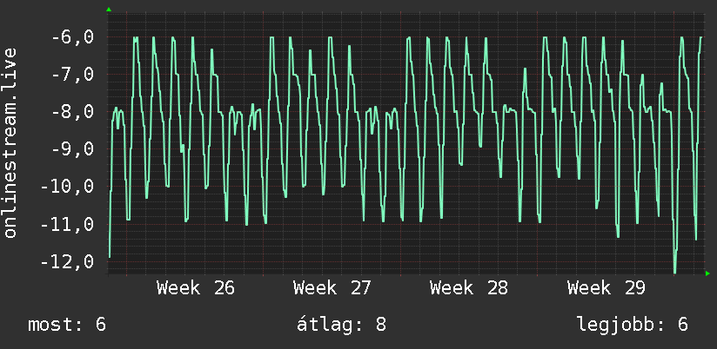Select the Week 26 axis label
The width and height of the screenshot is (717, 349).
195,288
